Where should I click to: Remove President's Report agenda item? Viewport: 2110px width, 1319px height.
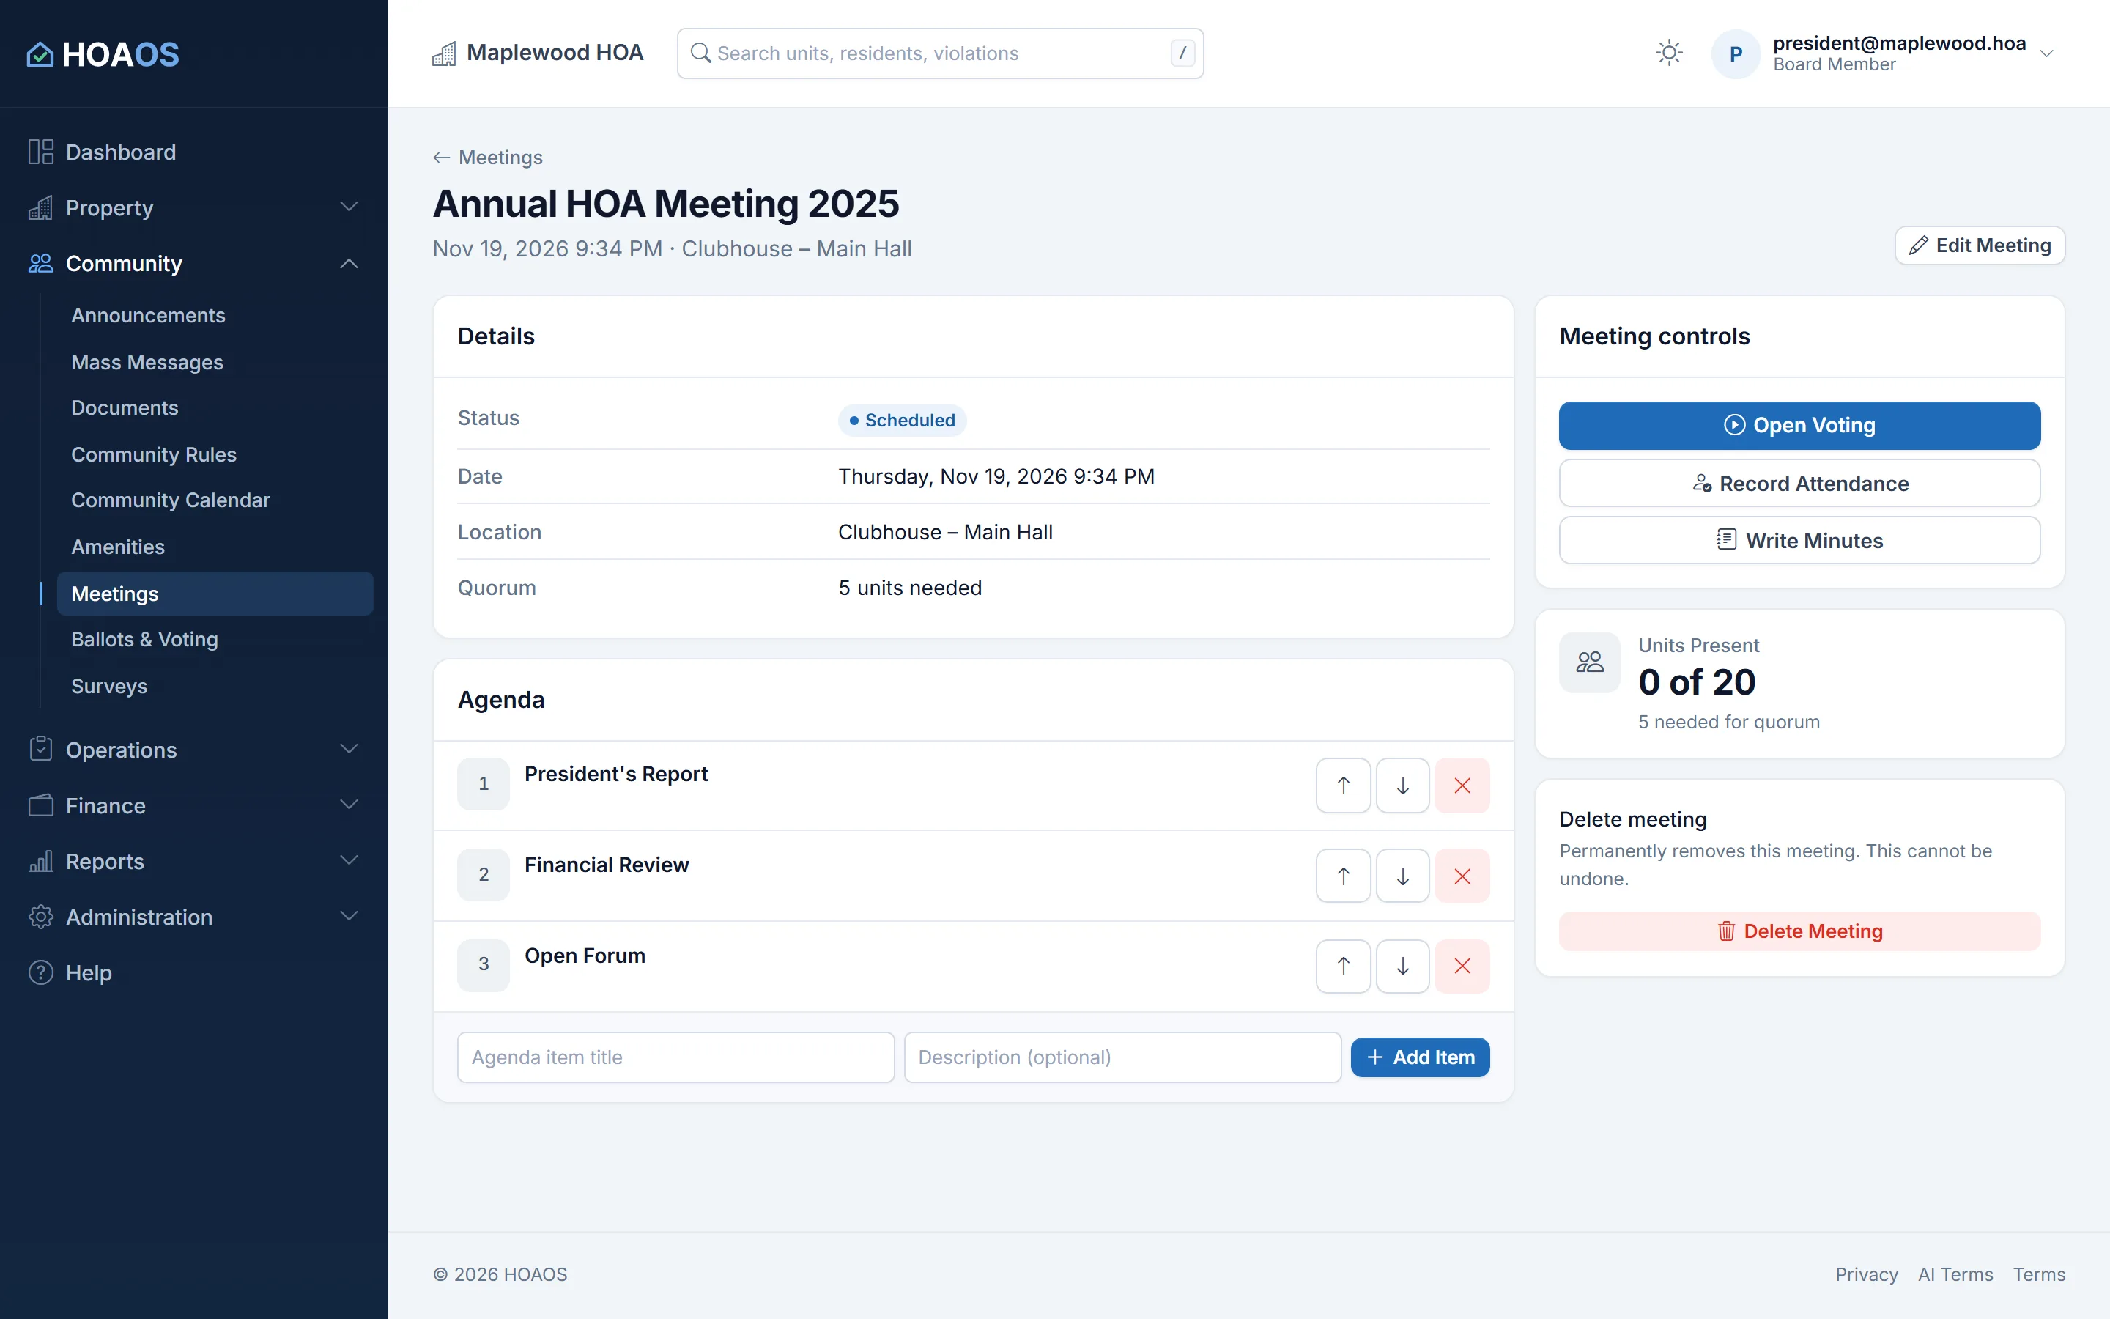[x=1462, y=785]
